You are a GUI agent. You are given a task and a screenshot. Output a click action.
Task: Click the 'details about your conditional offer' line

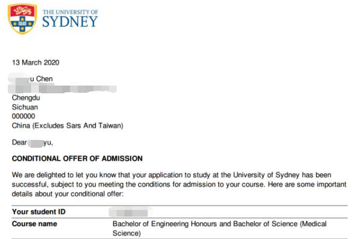[x=68, y=193]
